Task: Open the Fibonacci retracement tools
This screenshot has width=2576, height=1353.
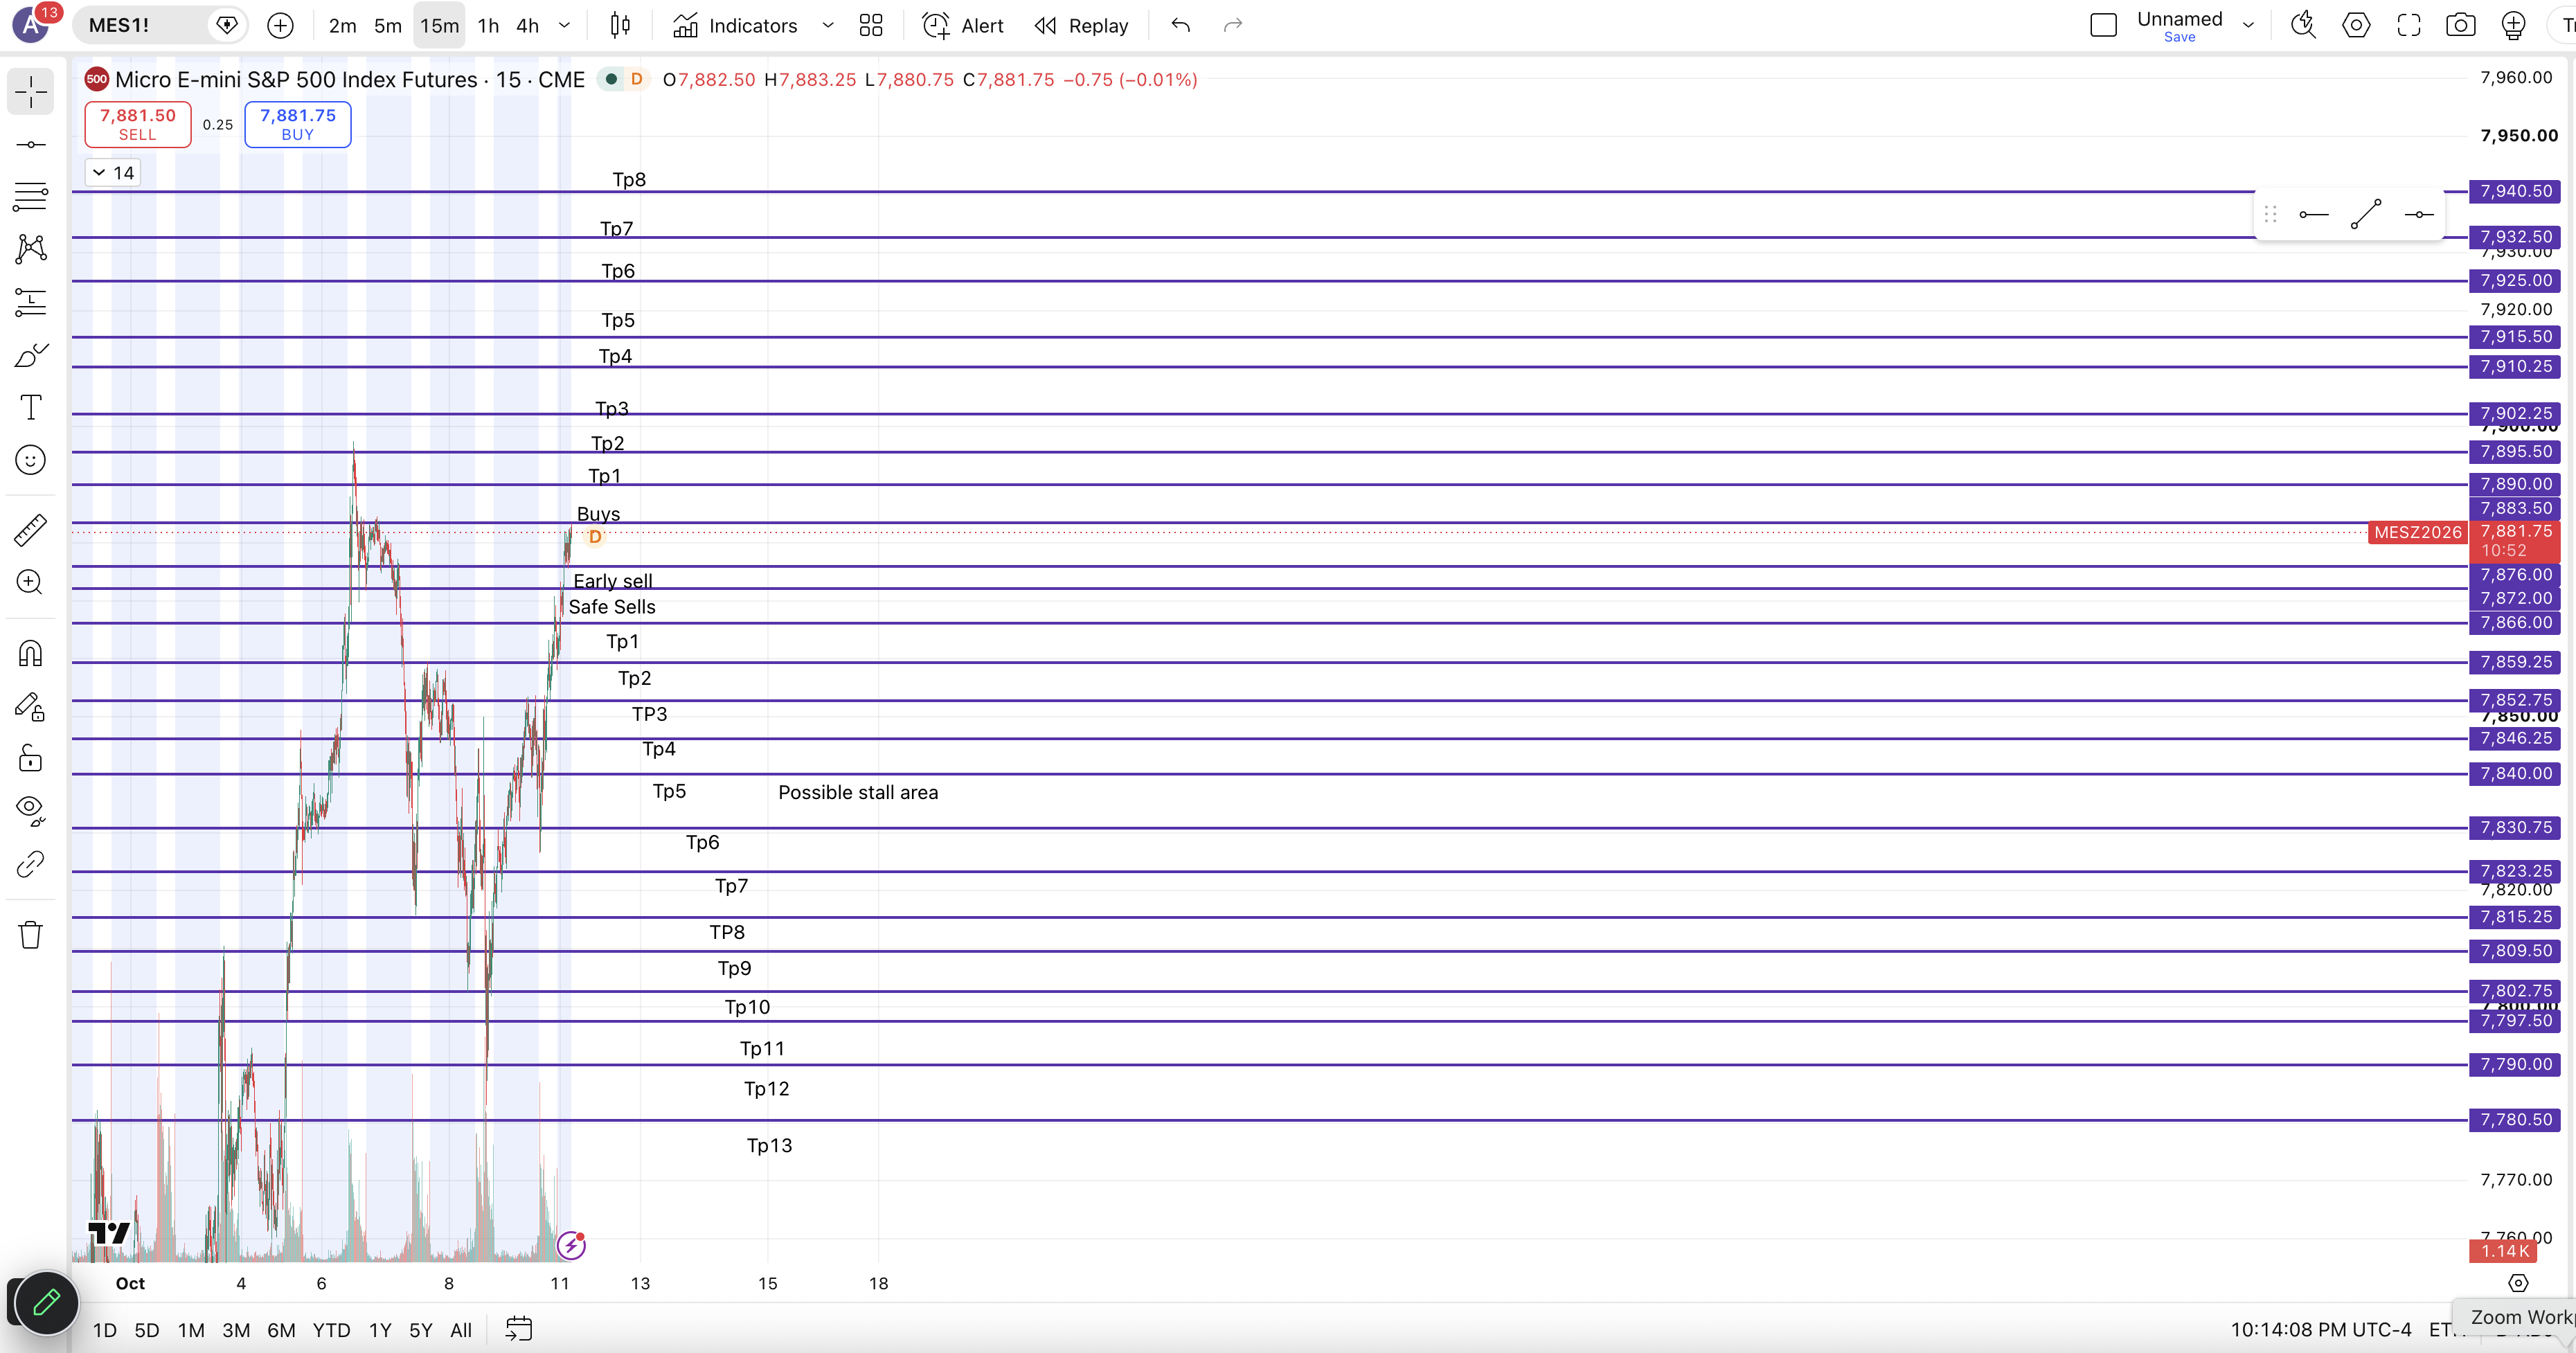Action: (x=31, y=196)
